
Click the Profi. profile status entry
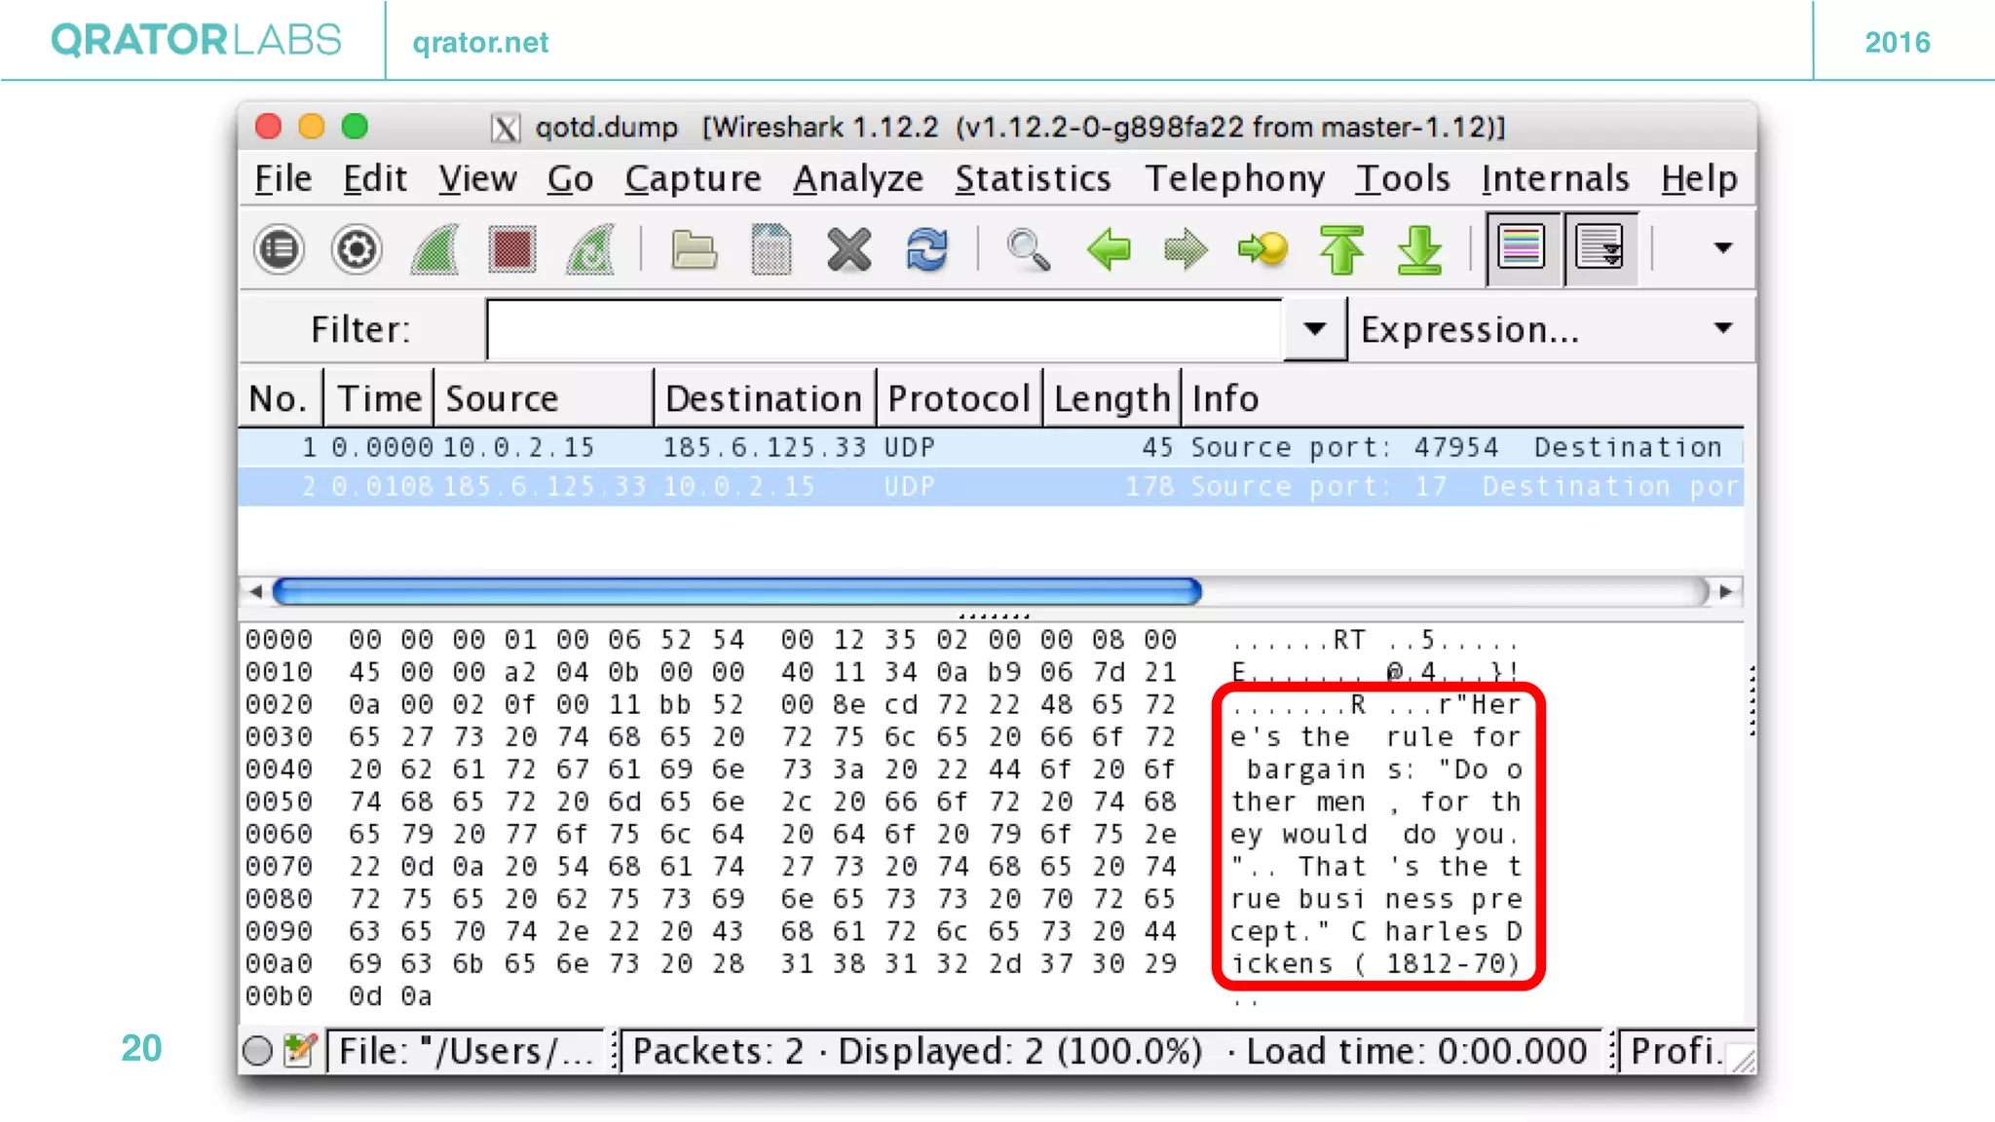click(1675, 1052)
